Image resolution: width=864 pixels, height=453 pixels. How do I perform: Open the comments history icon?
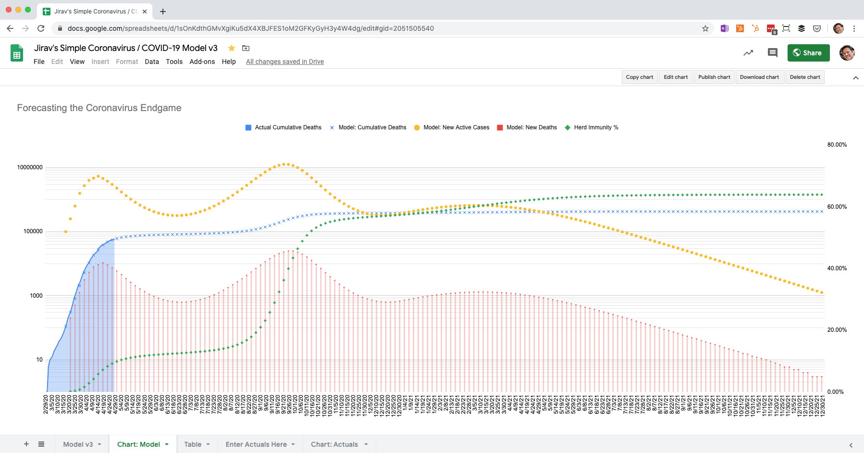[x=772, y=53]
